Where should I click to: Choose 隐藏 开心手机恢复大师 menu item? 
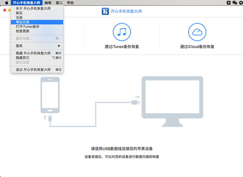(37, 53)
